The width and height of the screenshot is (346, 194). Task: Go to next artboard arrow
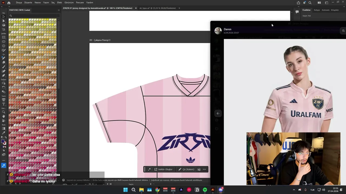point(108,184)
